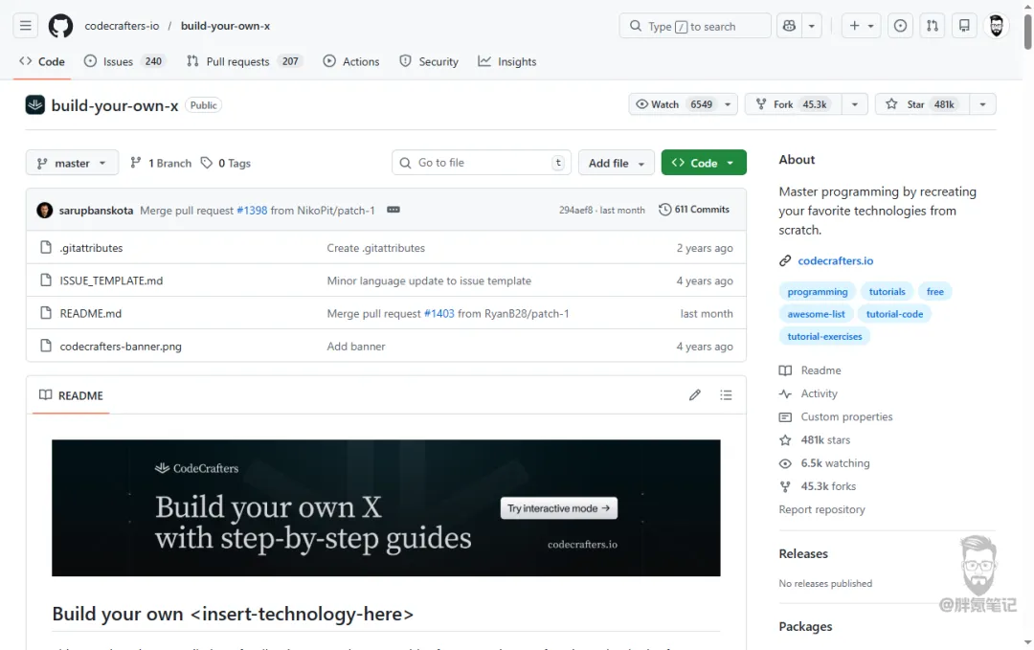Viewport: 1034px width, 650px height.
Task: Open the Star lists dropdown arrow
Action: tap(982, 104)
